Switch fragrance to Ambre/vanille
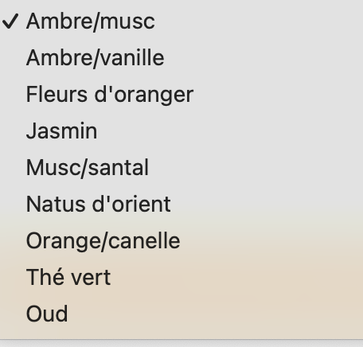Image resolution: width=363 pixels, height=347 pixels. (181, 58)
